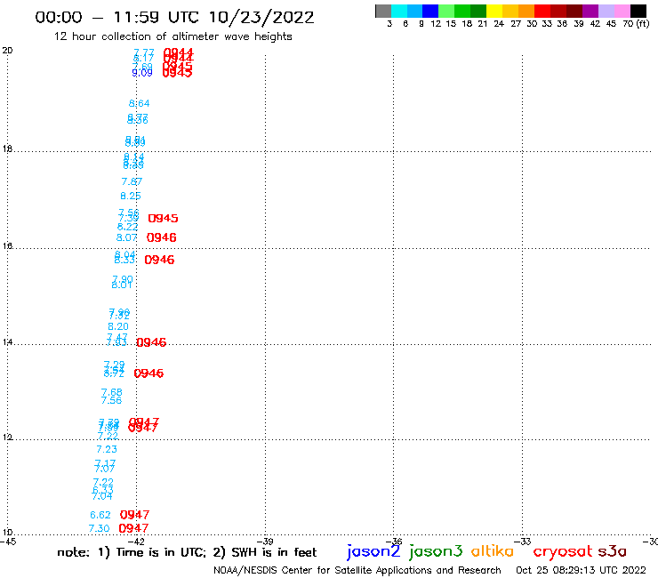658x578 pixels.
Task: Select the orange swatch in the color scale
Action: tap(526, 11)
